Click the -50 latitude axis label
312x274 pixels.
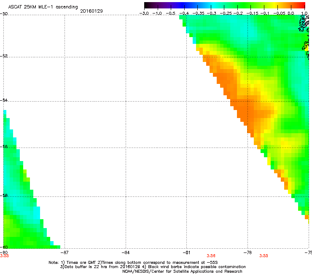[4, 14]
